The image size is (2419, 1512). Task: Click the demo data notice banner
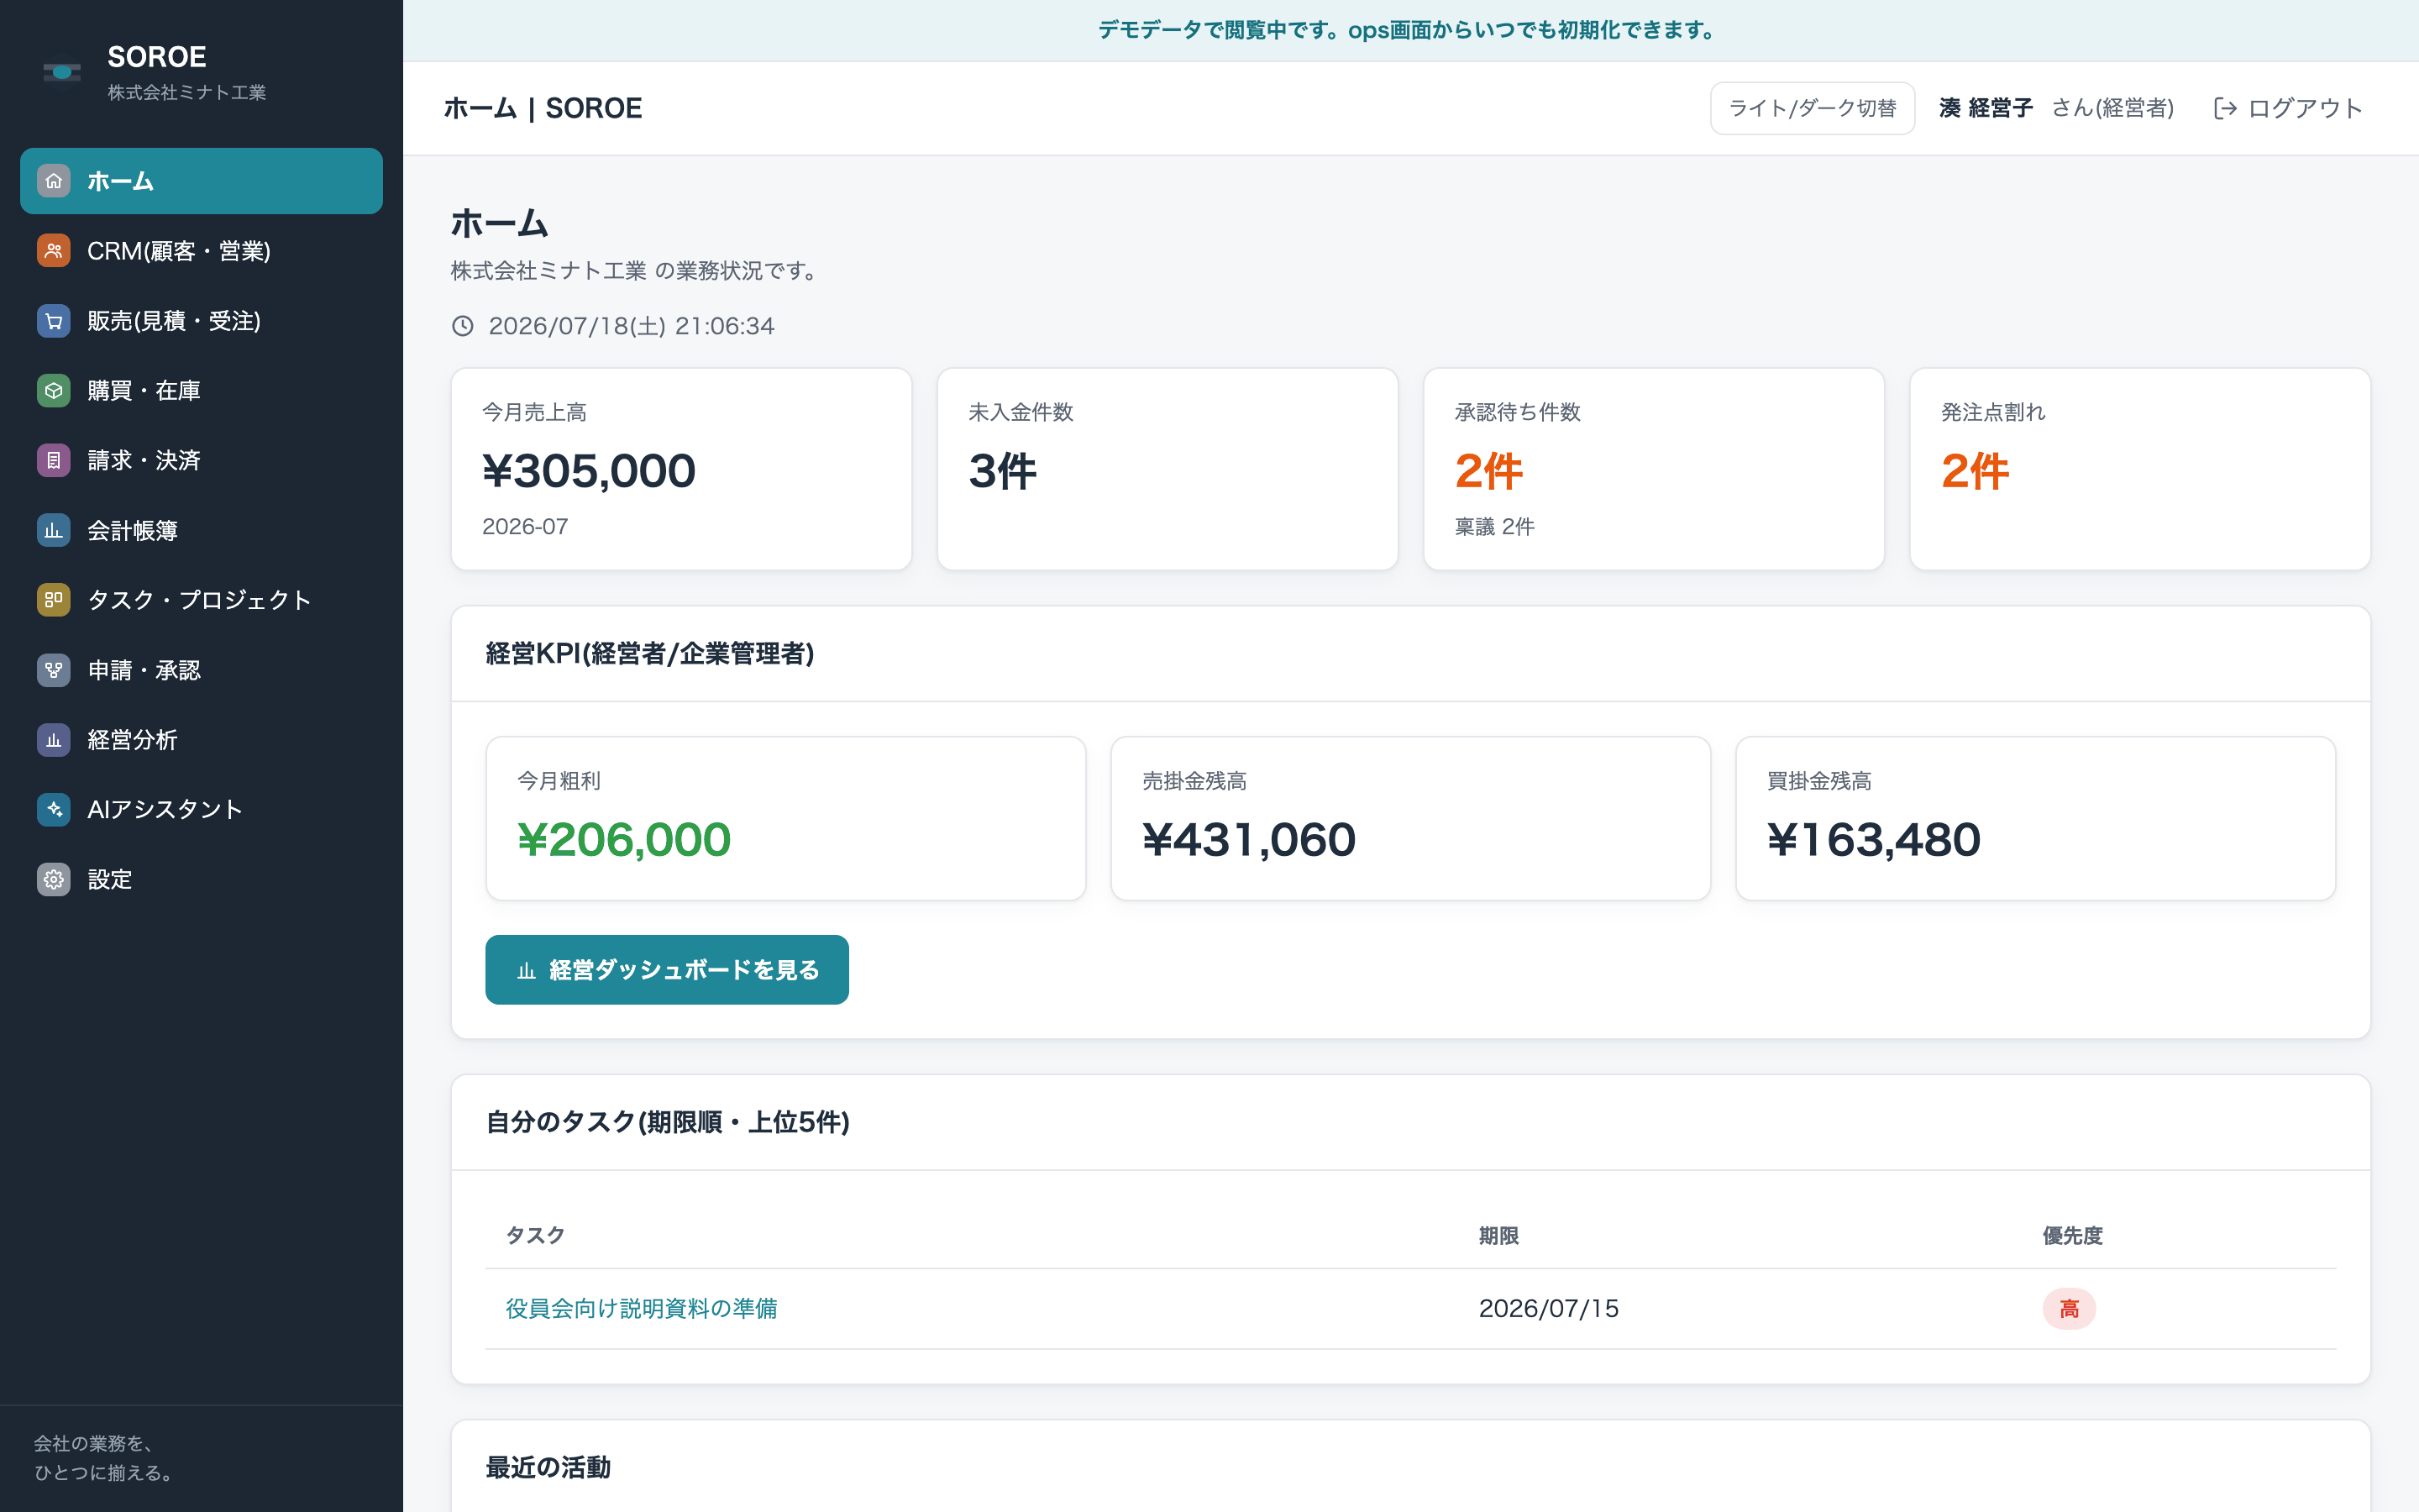(1410, 30)
